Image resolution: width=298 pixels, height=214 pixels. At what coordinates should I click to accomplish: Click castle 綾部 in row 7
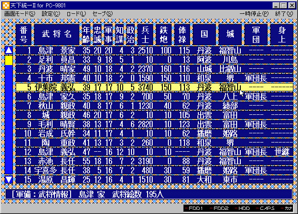230,106
